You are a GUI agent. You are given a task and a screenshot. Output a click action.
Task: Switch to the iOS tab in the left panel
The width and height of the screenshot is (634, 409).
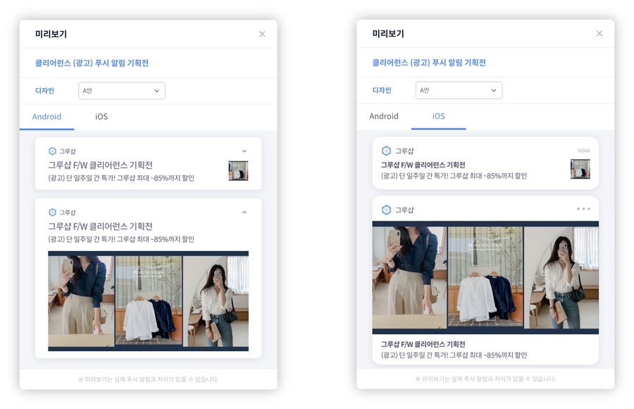101,116
